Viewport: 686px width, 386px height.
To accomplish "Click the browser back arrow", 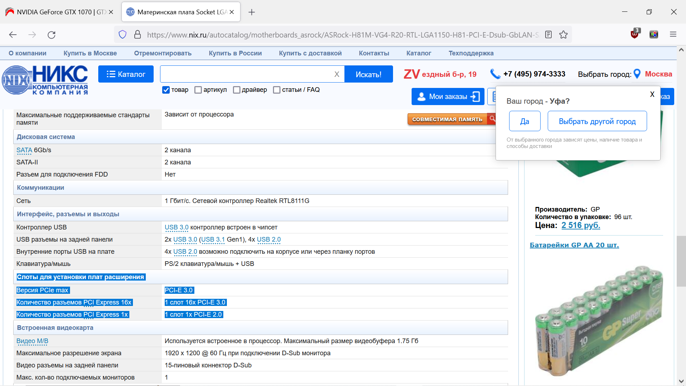I will (x=13, y=35).
